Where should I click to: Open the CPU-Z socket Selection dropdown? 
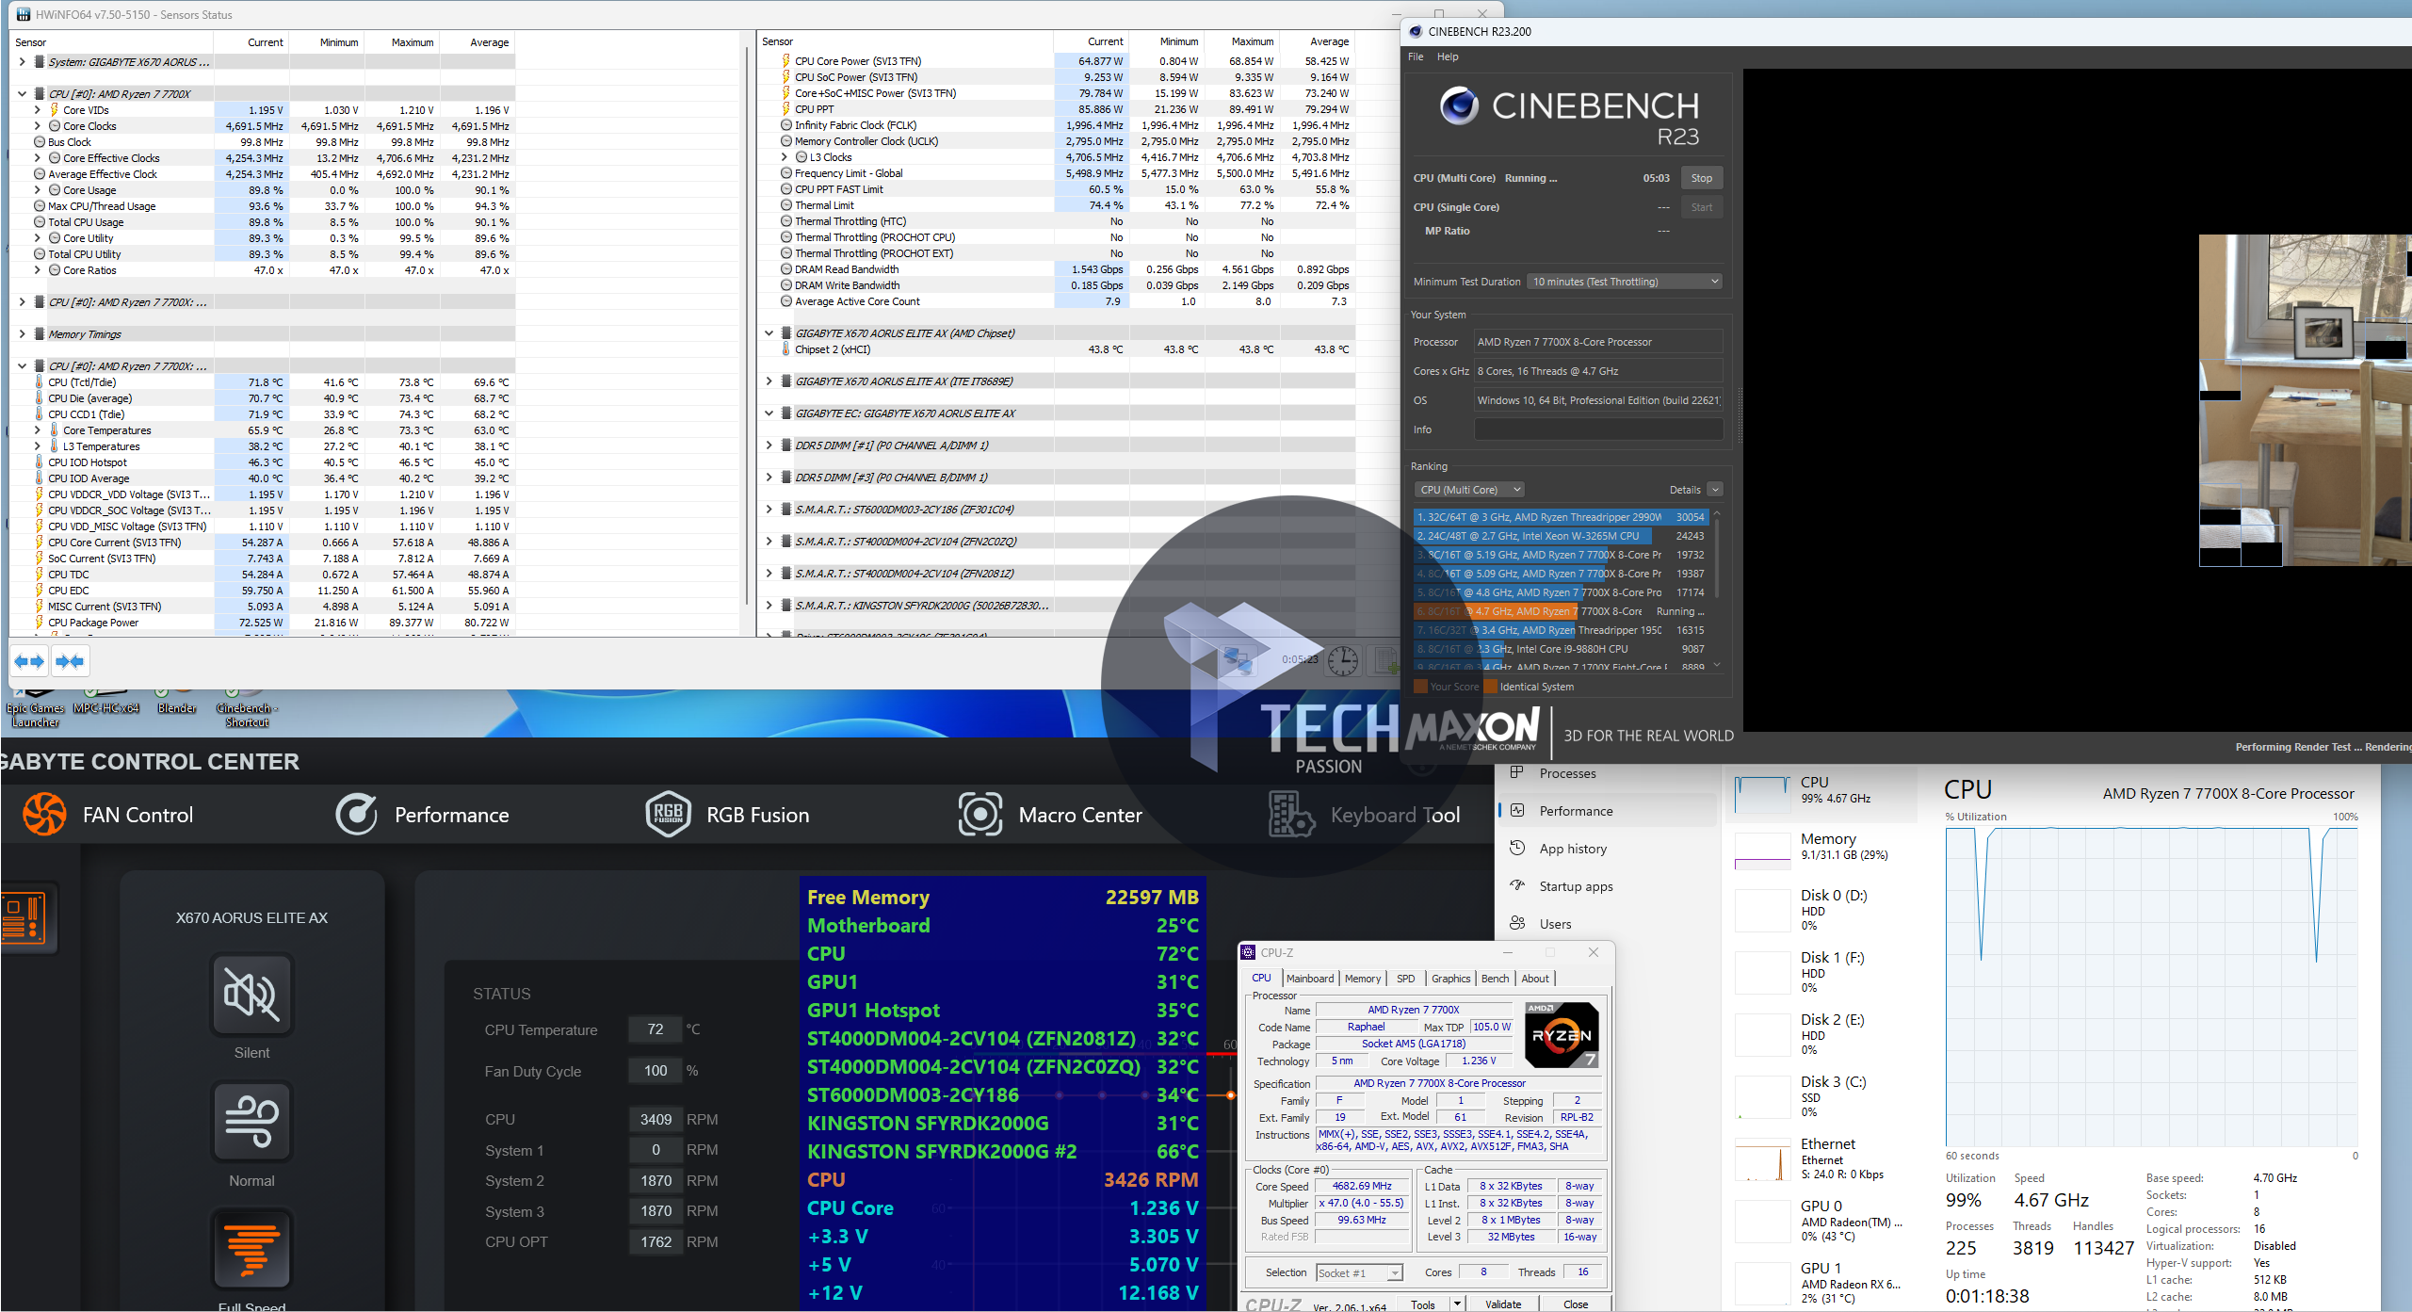[1359, 1272]
